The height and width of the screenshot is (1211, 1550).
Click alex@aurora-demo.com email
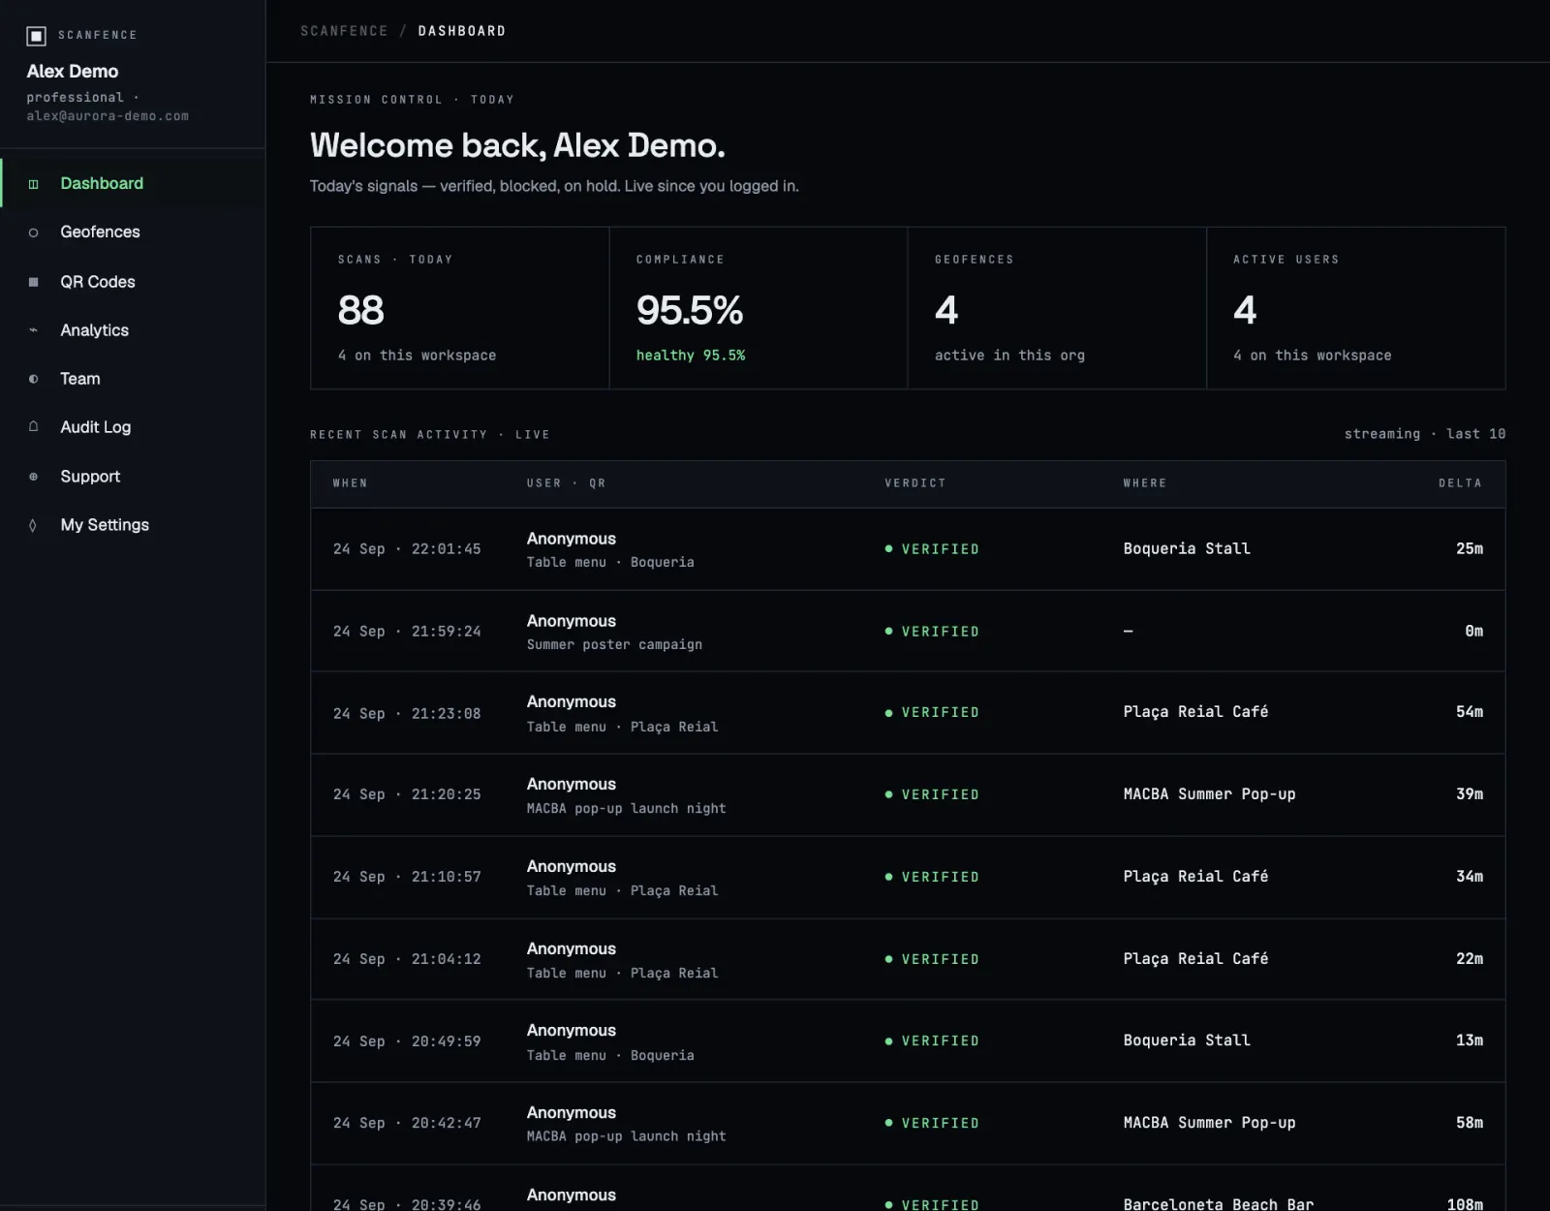tap(108, 116)
